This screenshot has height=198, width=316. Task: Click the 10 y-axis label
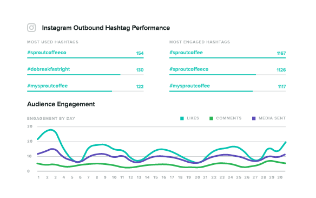pyautogui.click(x=30, y=156)
